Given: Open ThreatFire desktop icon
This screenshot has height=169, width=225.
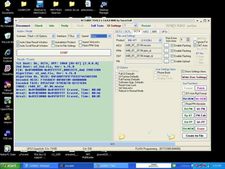Looking at the screenshot, I should click(x=8, y=70).
